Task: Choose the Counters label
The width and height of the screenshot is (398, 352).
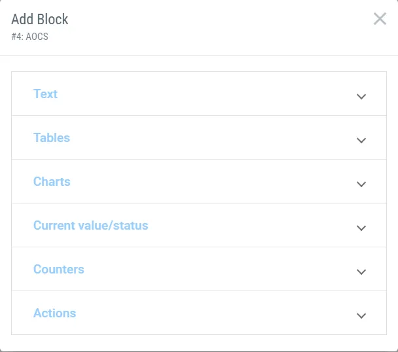Action: click(x=59, y=269)
